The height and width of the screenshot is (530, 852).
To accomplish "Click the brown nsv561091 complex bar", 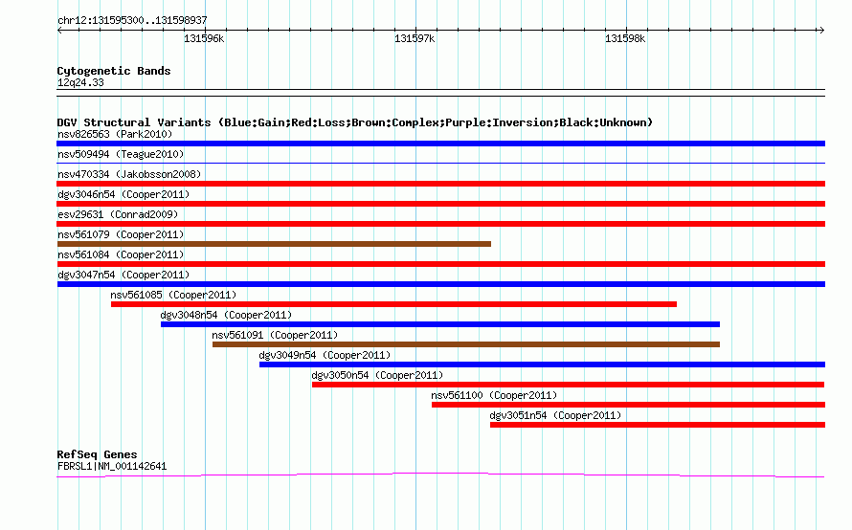I will coord(465,344).
